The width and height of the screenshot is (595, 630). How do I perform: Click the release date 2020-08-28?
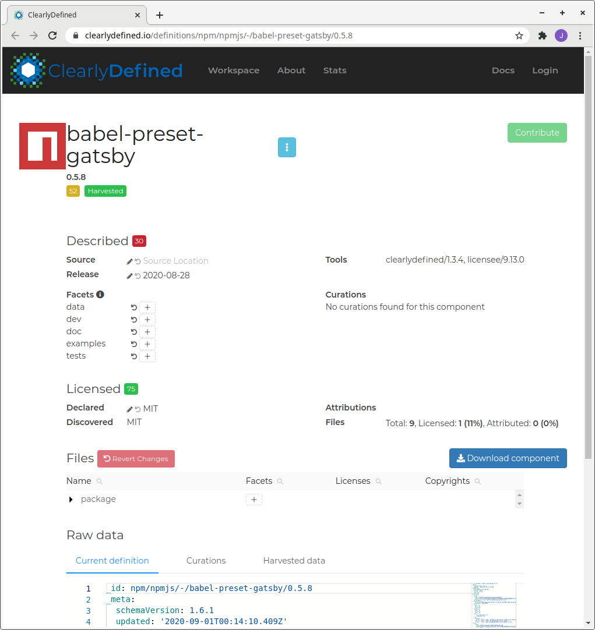(167, 275)
